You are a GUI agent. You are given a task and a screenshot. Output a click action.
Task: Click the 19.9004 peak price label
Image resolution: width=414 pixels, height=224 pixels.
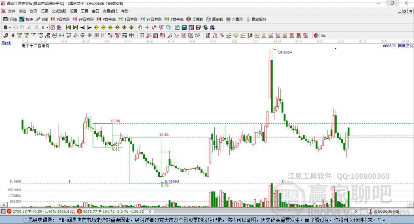[x=285, y=52]
